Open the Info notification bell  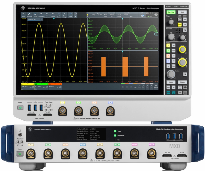(142, 16)
